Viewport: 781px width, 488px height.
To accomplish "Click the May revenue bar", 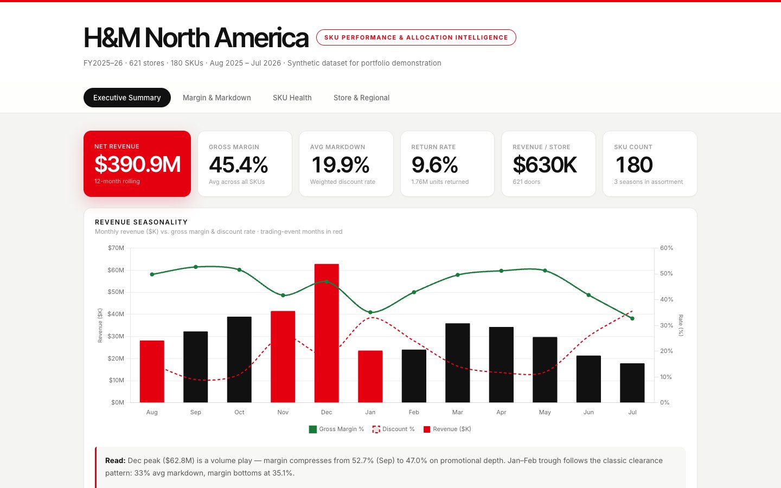I will tap(545, 370).
